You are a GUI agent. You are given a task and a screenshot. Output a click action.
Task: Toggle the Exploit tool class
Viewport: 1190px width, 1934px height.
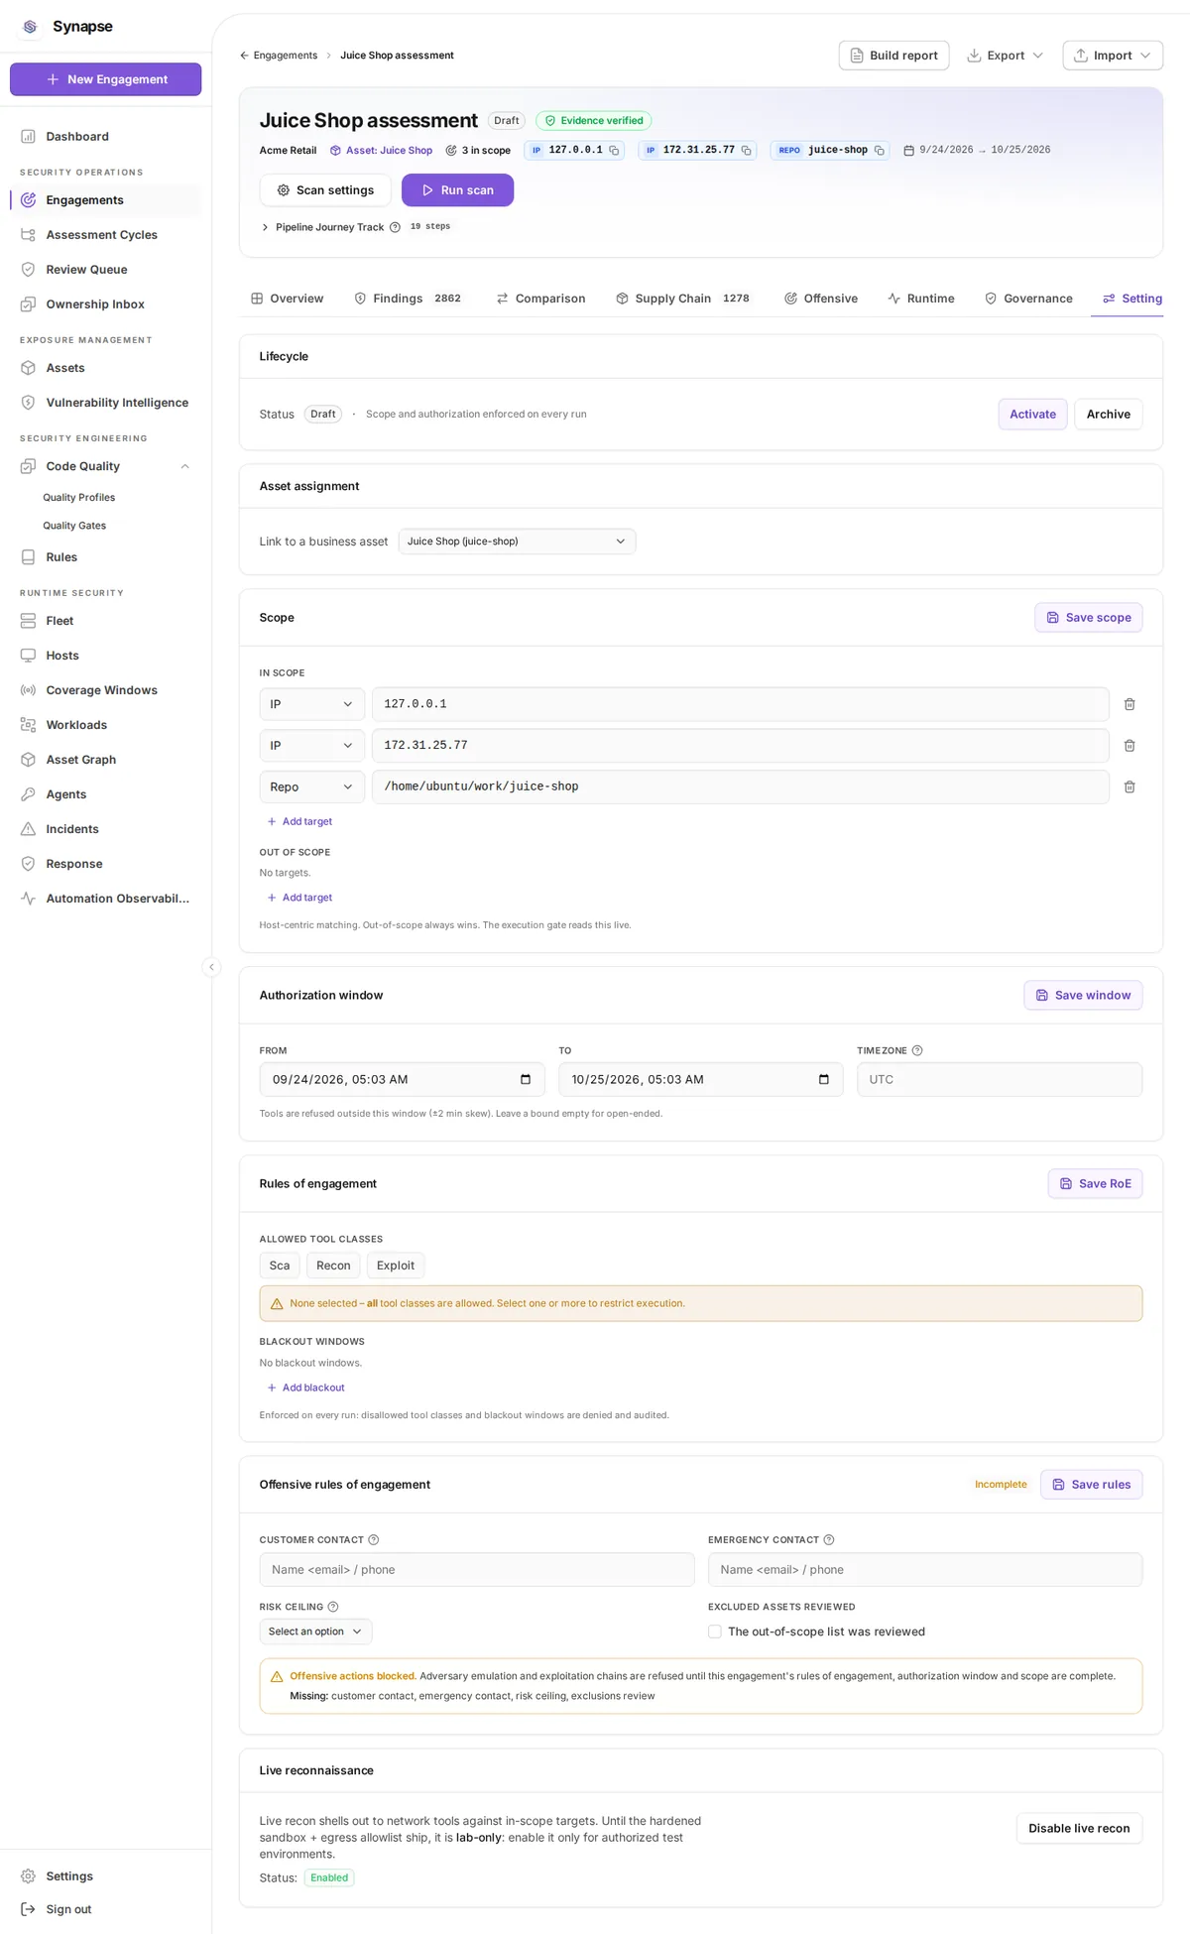(396, 1266)
